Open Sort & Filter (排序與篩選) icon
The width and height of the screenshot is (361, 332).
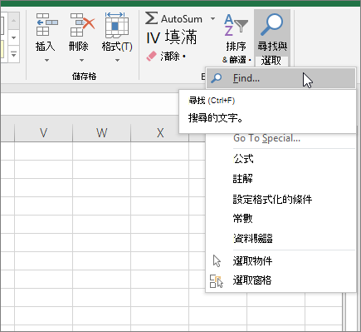236,25
